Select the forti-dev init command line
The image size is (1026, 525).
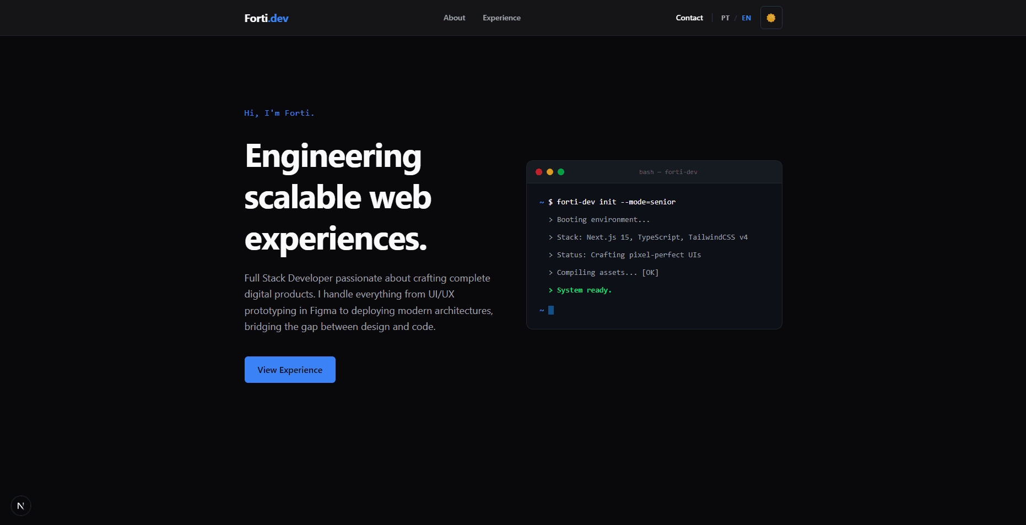(612, 202)
